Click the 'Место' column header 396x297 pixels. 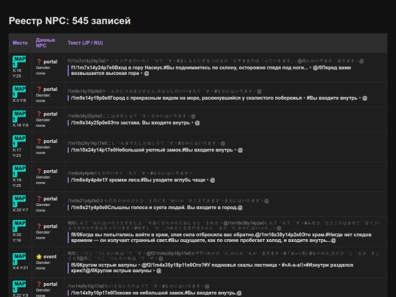coord(20,43)
